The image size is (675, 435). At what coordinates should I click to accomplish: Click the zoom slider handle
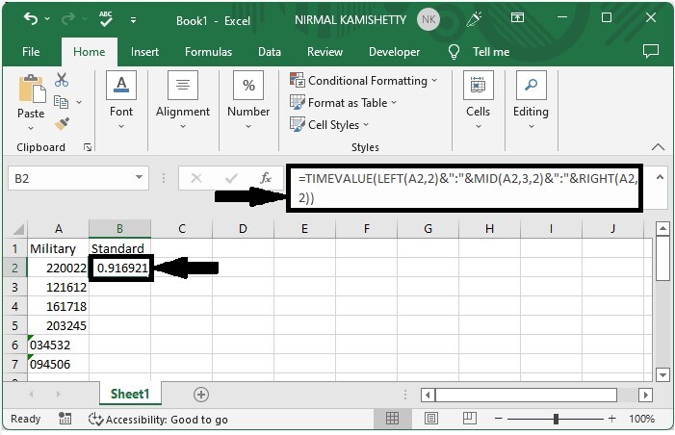(556, 419)
